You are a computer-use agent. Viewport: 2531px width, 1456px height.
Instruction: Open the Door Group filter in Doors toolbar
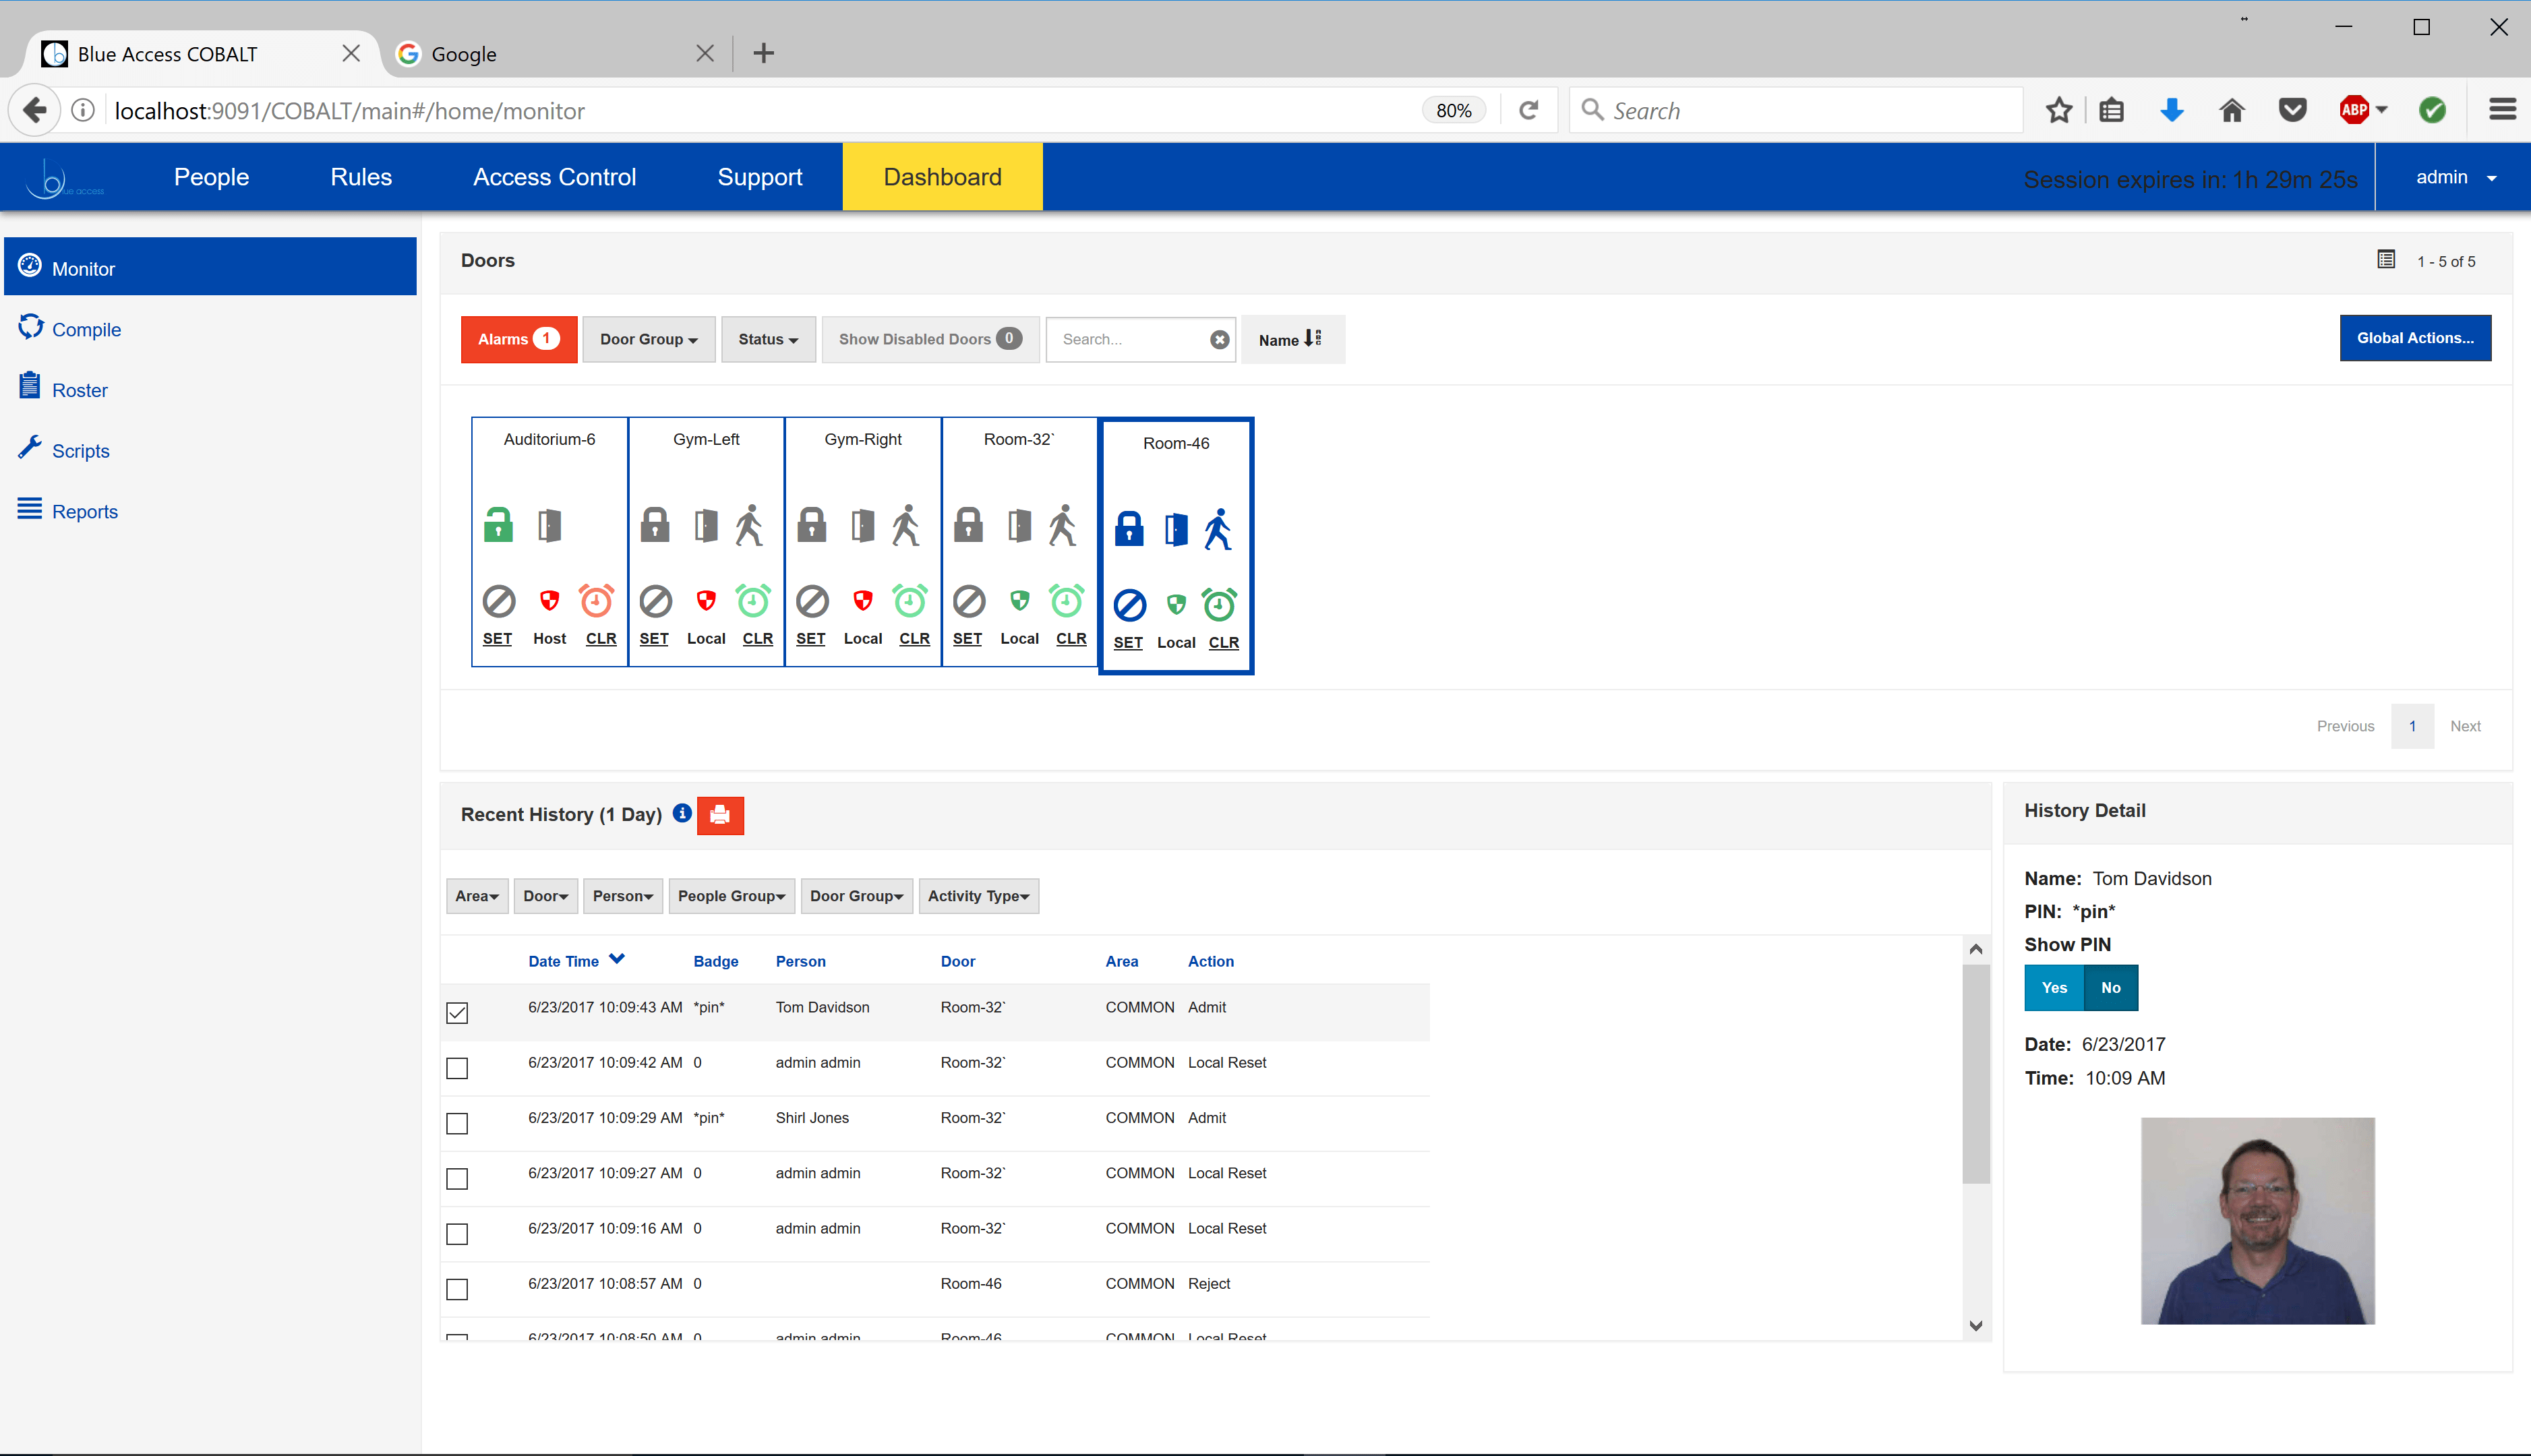tap(648, 339)
